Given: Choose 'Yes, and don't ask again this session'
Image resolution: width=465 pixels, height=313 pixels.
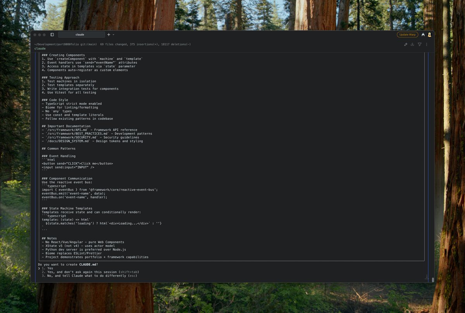Looking at the screenshot, I should (x=90, y=272).
